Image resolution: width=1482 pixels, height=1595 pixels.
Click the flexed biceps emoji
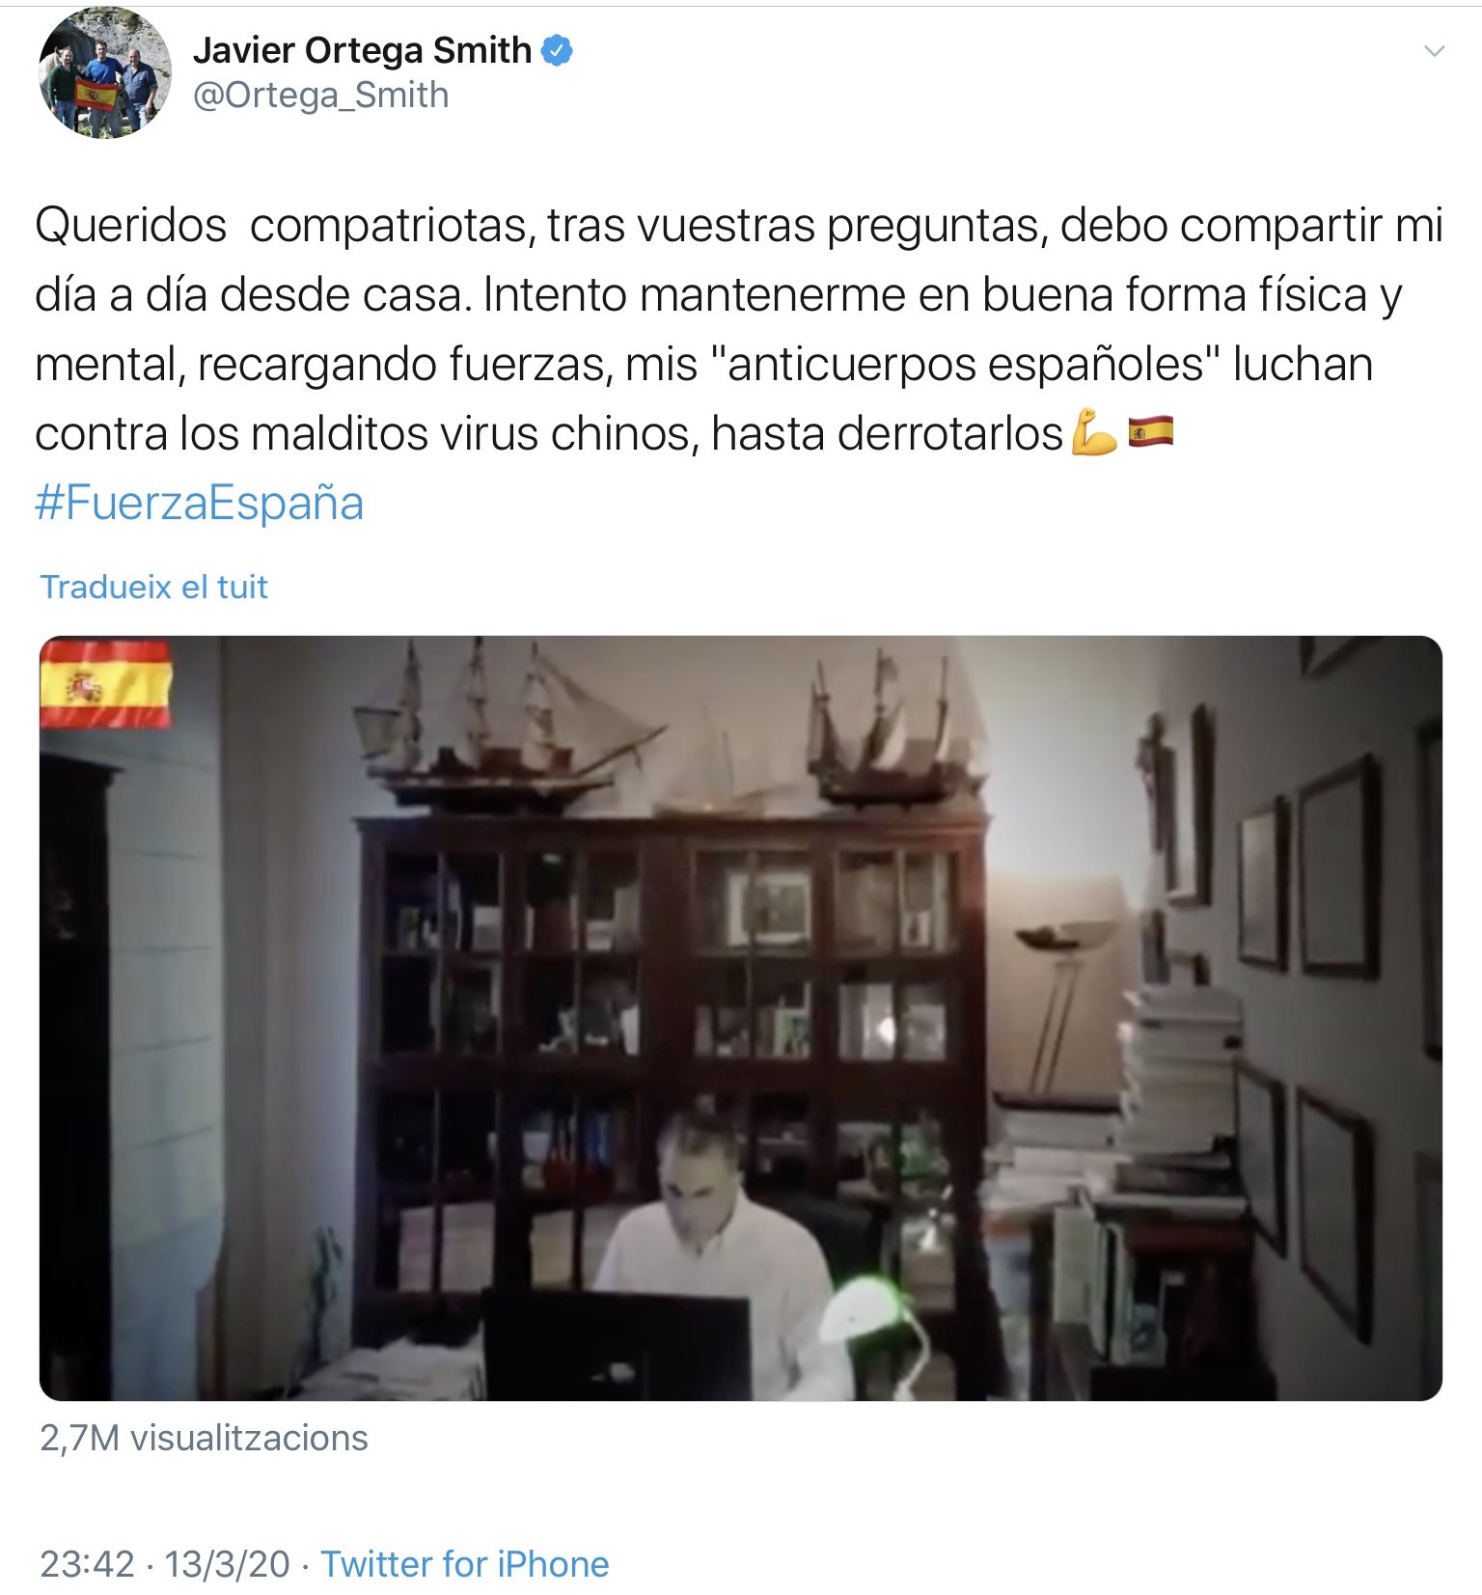tap(1094, 432)
